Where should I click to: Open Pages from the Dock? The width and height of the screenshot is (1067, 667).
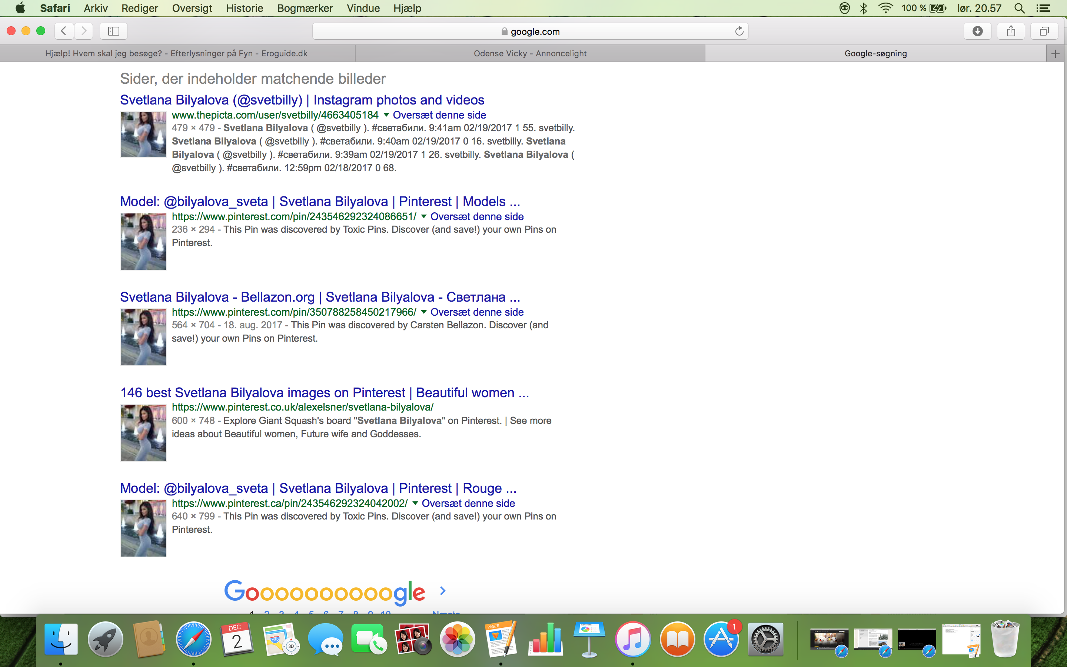[501, 639]
